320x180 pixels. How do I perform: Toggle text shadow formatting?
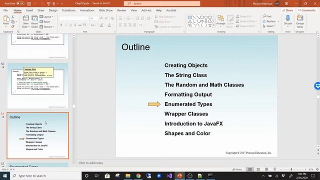tap(75, 25)
